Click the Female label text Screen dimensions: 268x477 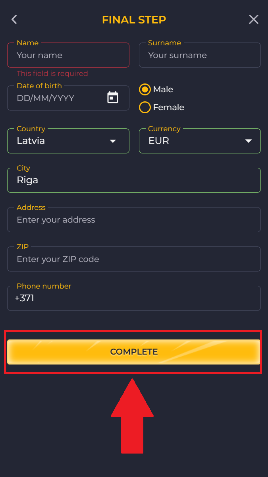(169, 107)
